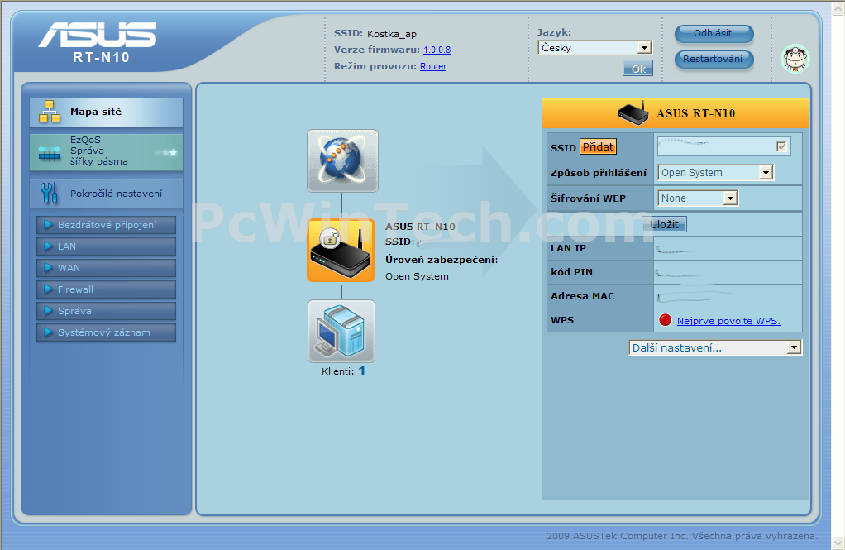Click SSID Kostka_ap header text

coord(375,33)
